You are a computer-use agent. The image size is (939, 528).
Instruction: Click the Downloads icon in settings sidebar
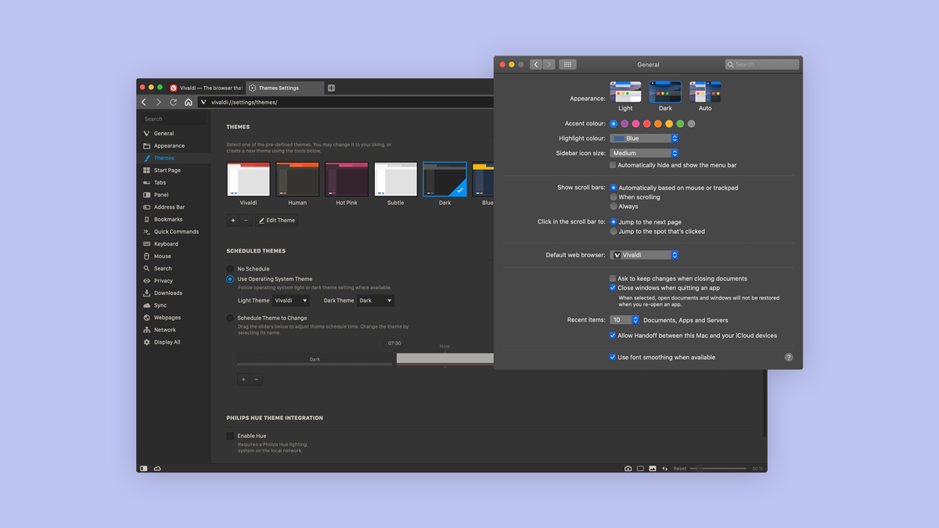146,293
